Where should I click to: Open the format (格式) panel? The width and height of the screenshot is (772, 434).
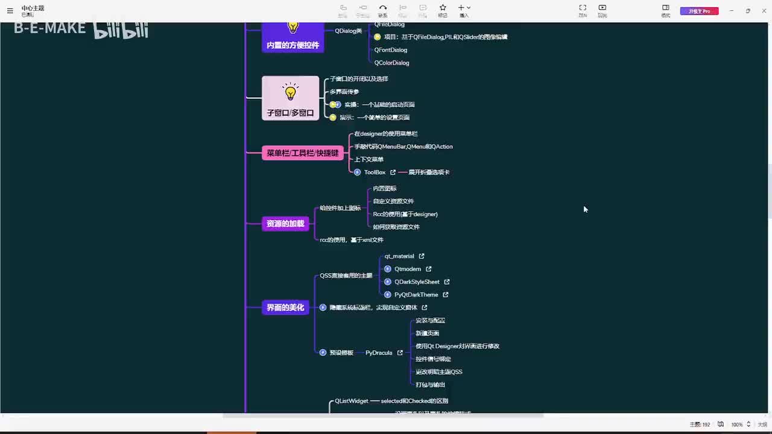click(x=666, y=11)
